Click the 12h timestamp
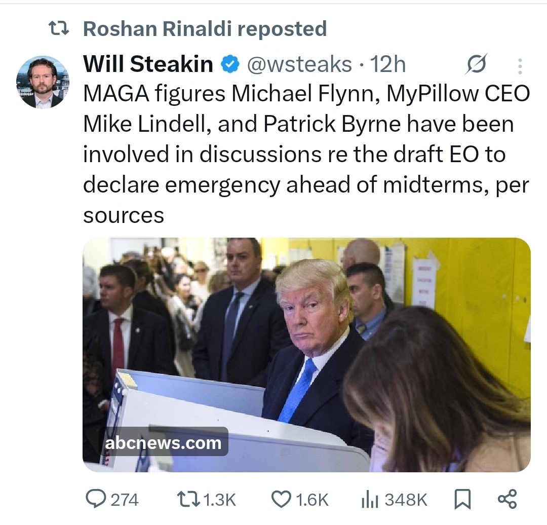This screenshot has width=547, height=525. point(388,64)
